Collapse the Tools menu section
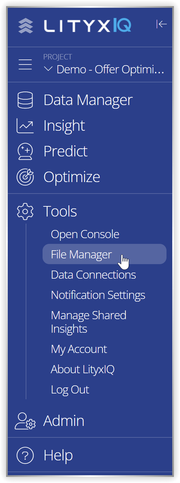The width and height of the screenshot is (180, 483). 60,211
